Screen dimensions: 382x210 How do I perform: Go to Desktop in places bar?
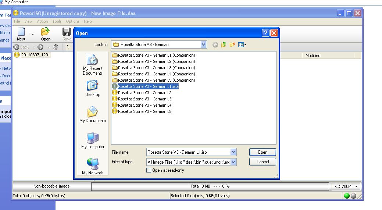[93, 89]
